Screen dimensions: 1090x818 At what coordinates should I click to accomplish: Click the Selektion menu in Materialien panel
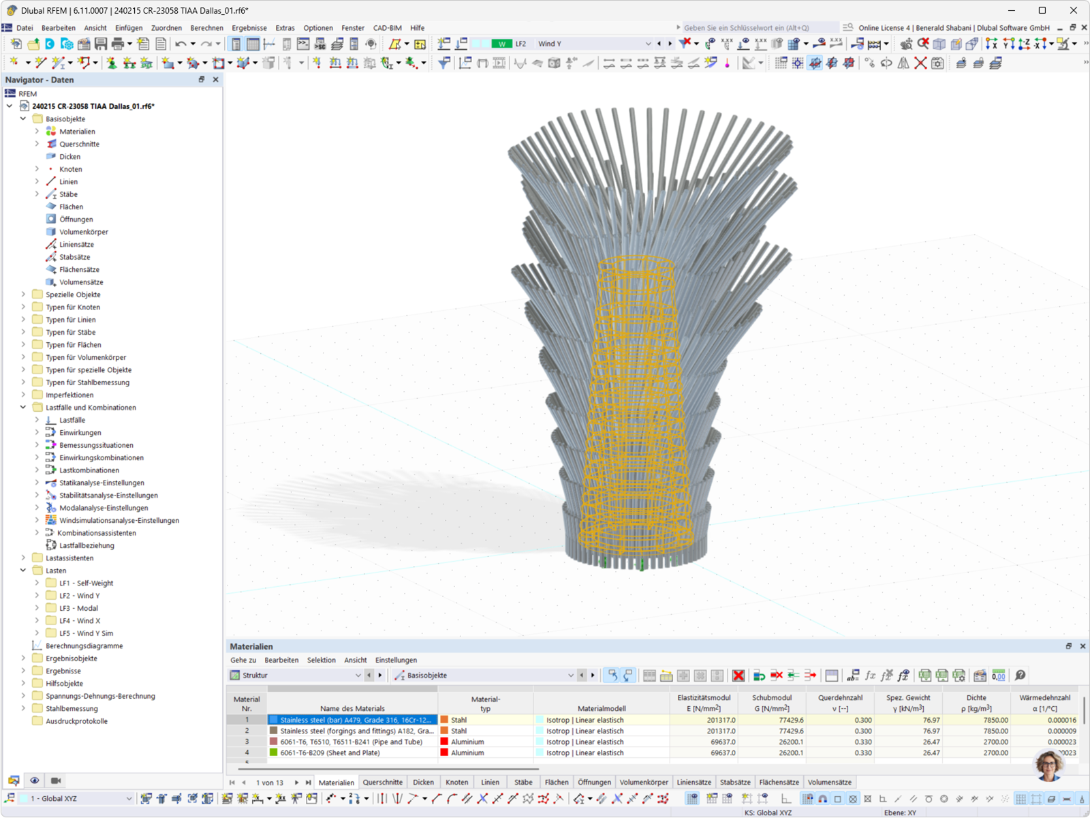(321, 660)
